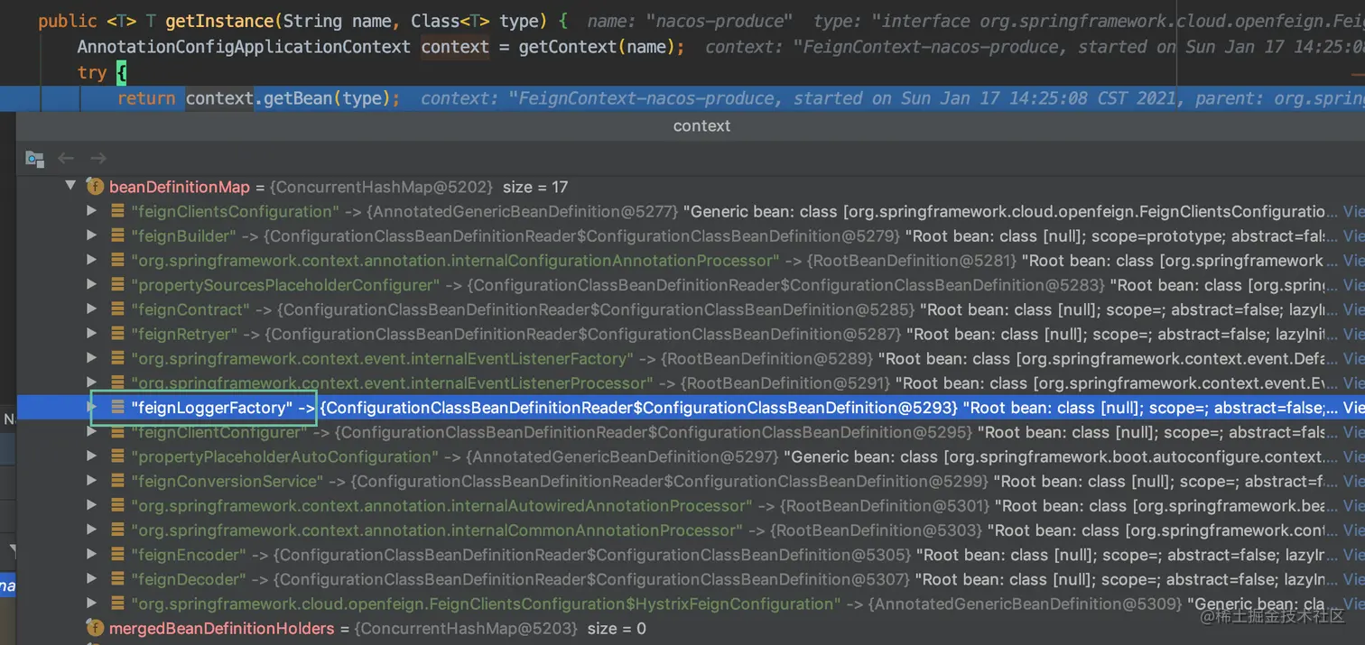This screenshot has height=645, width=1365.
Task: Click the map entry icon of "feignClientsConfiguration"
Action: tap(117, 211)
